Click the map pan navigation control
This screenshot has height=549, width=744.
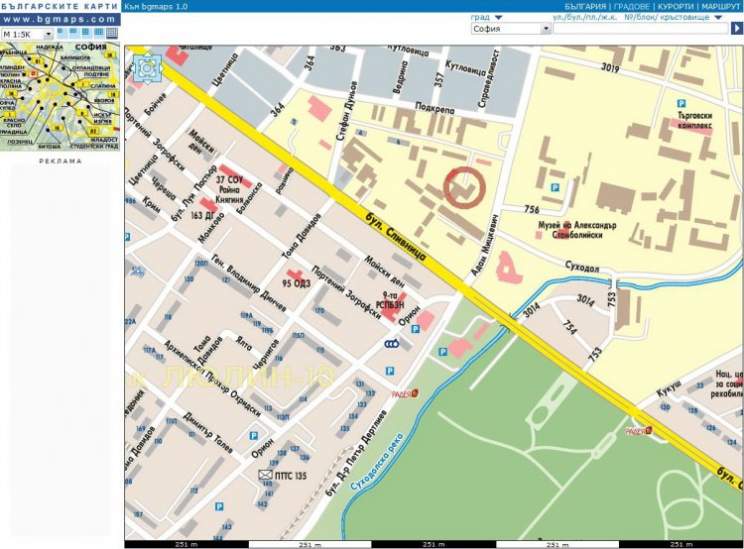[146, 66]
